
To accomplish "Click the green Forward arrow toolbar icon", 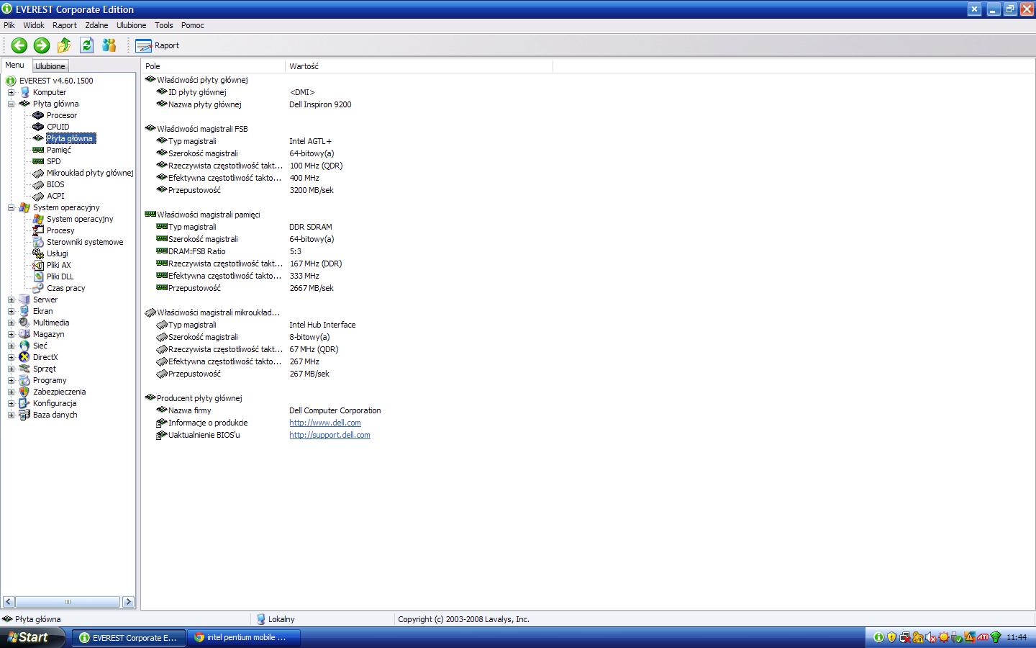I will 42,45.
